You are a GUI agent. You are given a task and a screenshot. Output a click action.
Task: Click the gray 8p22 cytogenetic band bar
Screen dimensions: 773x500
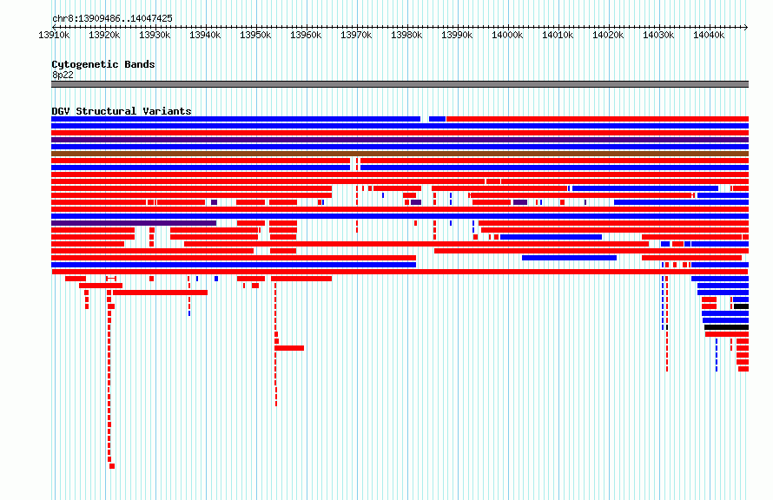coord(400,84)
